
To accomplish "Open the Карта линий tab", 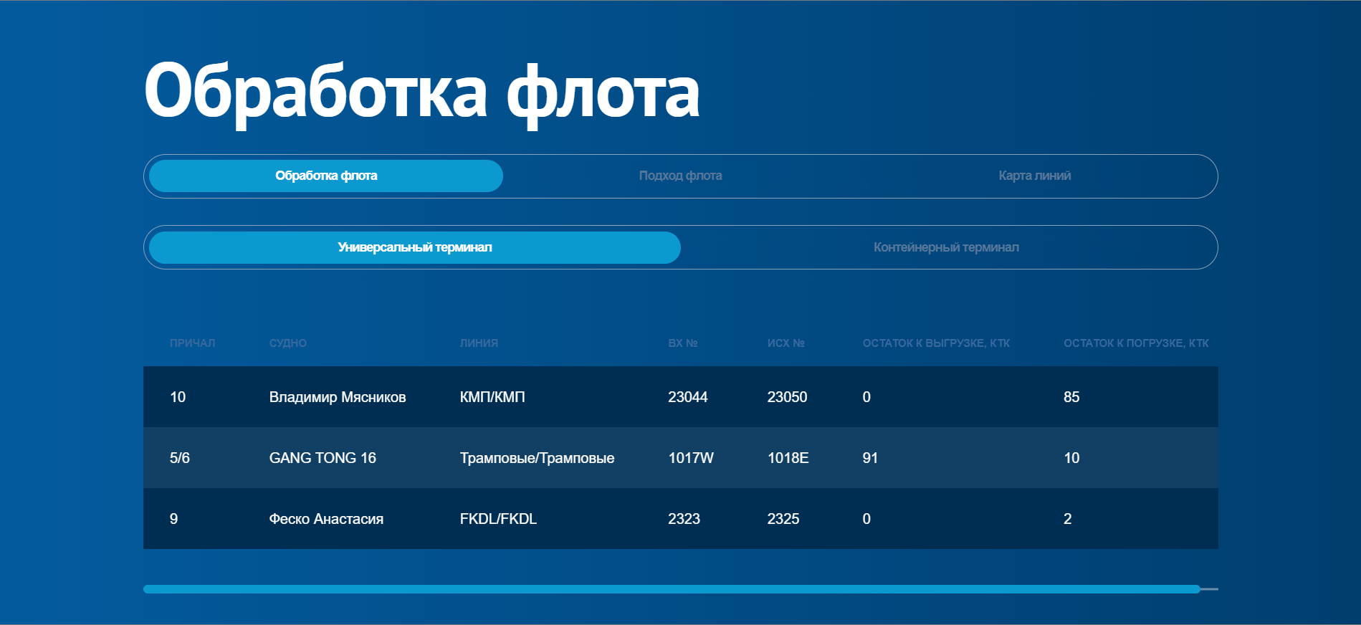I will (x=1034, y=176).
